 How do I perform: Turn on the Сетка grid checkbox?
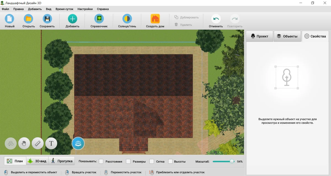[x=152, y=161]
